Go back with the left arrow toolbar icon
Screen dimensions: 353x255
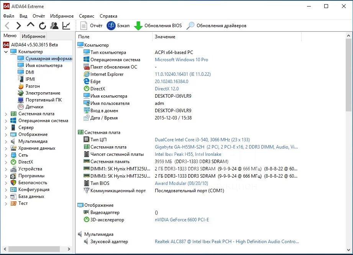click(7, 26)
